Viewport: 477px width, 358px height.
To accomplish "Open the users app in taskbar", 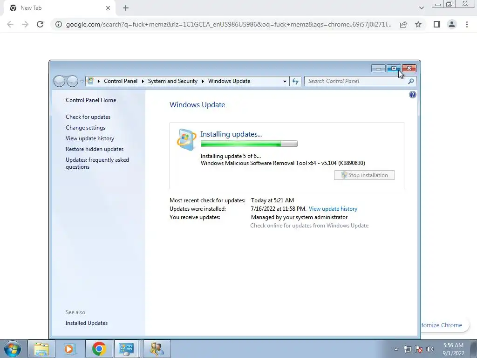I will tap(157, 349).
